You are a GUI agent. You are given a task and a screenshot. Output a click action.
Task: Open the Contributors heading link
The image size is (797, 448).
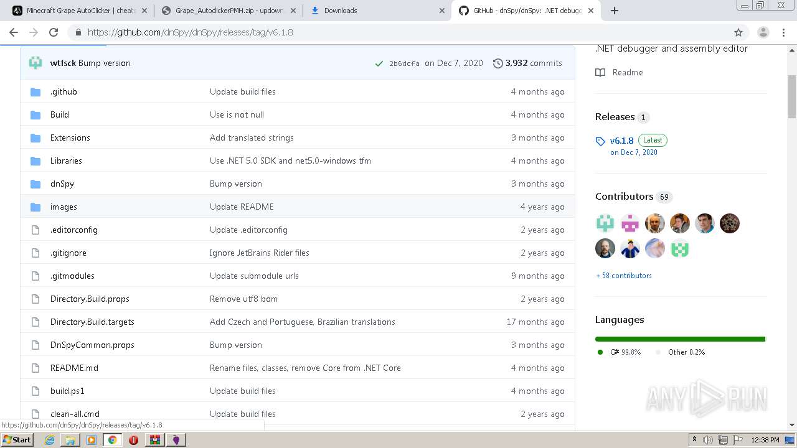tap(624, 197)
